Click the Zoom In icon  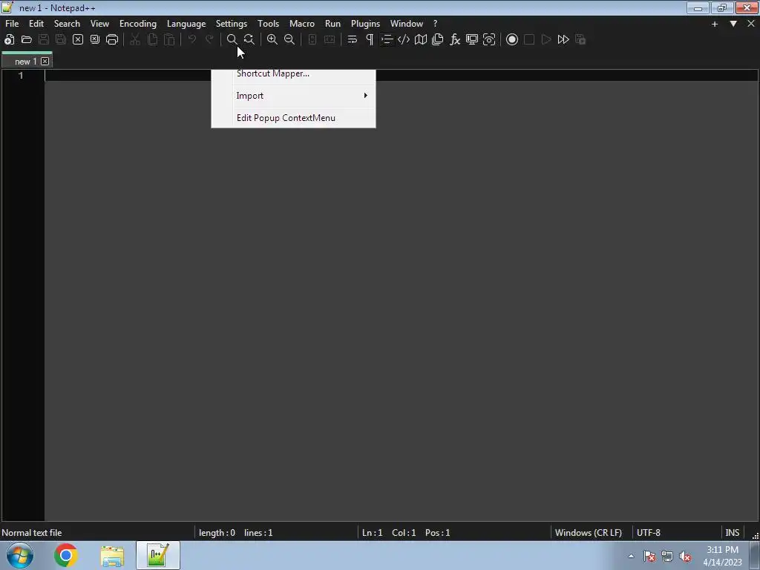click(272, 40)
